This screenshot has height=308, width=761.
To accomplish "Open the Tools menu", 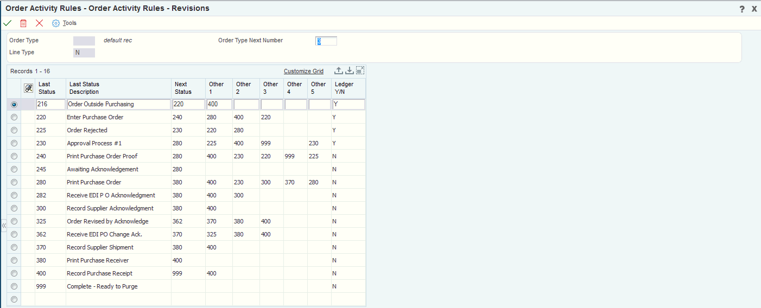I will pyautogui.click(x=69, y=23).
